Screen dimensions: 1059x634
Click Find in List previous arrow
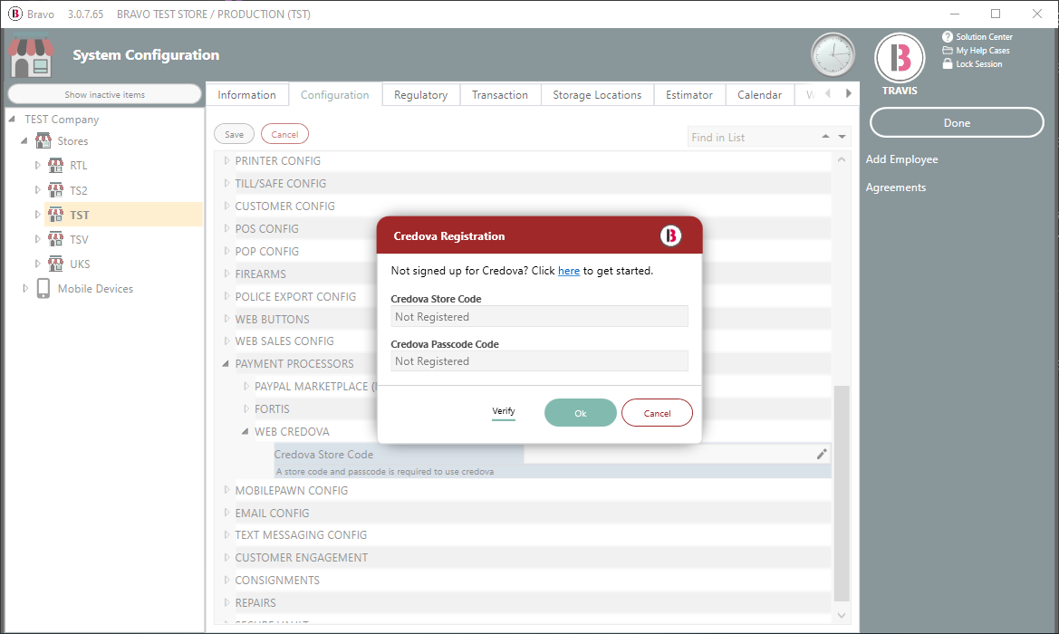(825, 137)
